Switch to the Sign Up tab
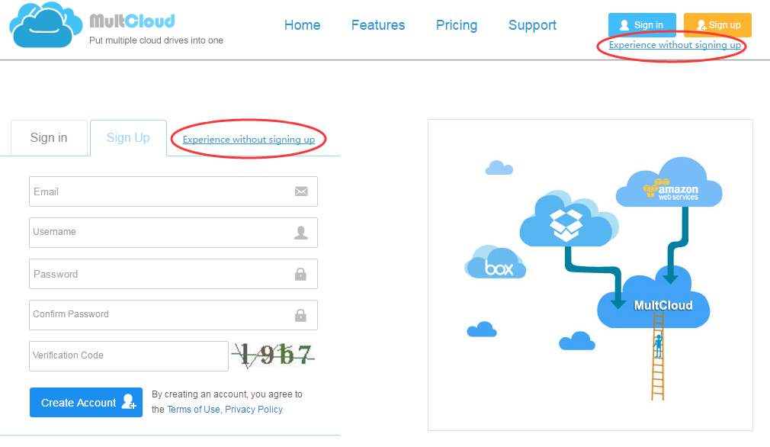Image resolution: width=770 pixels, height=447 pixels. coord(128,138)
